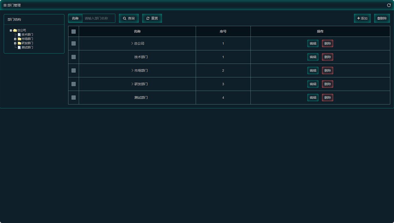
Task: Click 删除 for the 测试部门 row
Action: coord(328,98)
